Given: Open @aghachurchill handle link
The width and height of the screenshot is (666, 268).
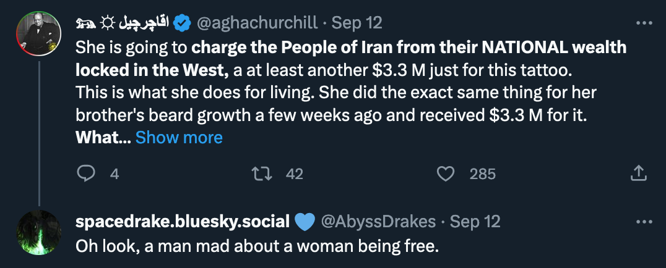Looking at the screenshot, I should click(257, 23).
